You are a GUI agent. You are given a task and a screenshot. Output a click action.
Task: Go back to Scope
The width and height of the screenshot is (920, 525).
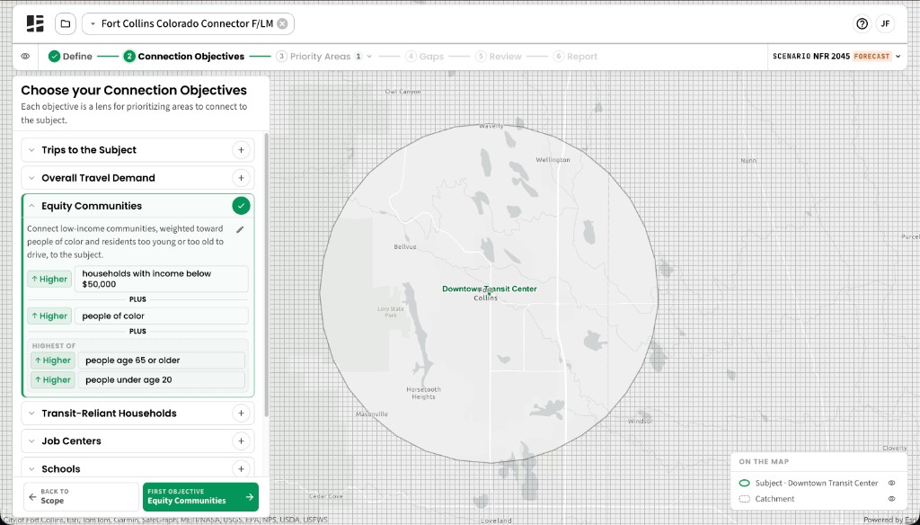[x=82, y=497]
